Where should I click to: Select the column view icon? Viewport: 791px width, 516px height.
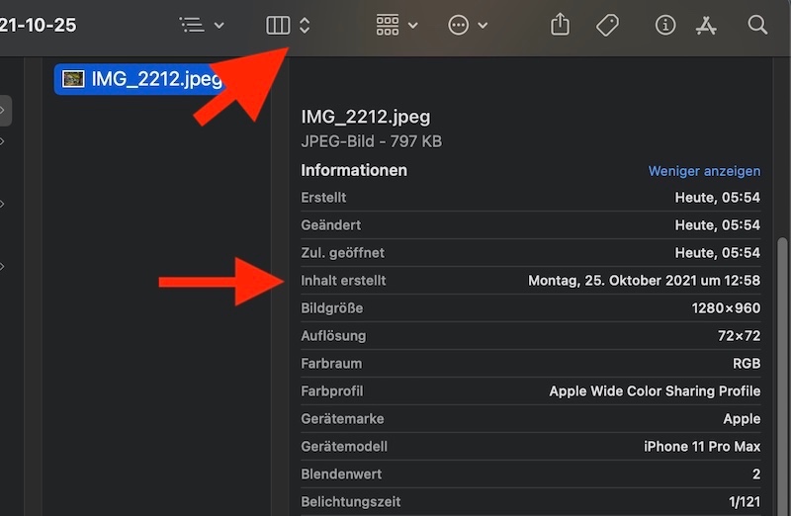click(x=278, y=25)
